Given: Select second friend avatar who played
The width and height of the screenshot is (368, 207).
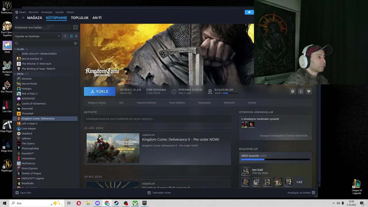Looking at the screenshot, I should (251, 124).
